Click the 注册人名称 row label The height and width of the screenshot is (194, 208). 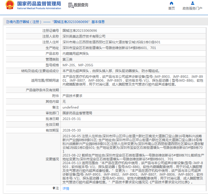coord(51,36)
